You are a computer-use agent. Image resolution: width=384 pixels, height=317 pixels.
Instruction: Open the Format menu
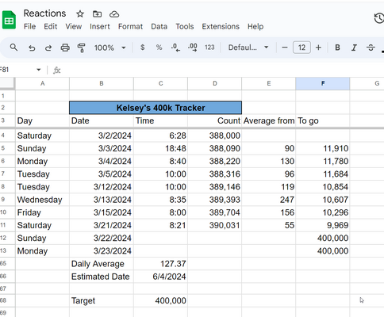(x=130, y=26)
